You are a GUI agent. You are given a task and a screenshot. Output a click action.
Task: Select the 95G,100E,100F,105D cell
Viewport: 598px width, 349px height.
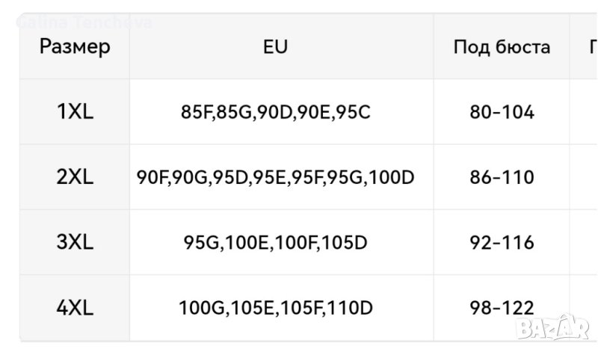(x=275, y=243)
